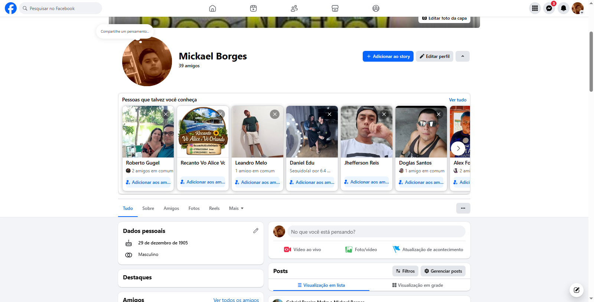Edit Dados pessoais with pencil icon
This screenshot has height=302, width=594.
point(256,231)
